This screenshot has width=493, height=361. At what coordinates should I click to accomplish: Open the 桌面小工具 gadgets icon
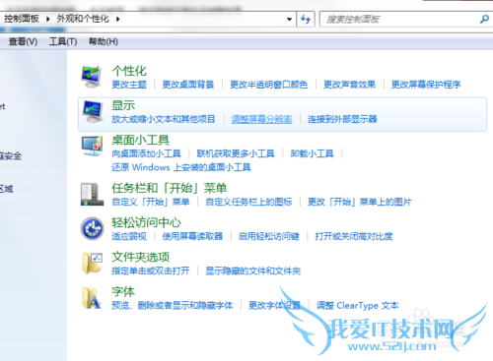(x=93, y=146)
